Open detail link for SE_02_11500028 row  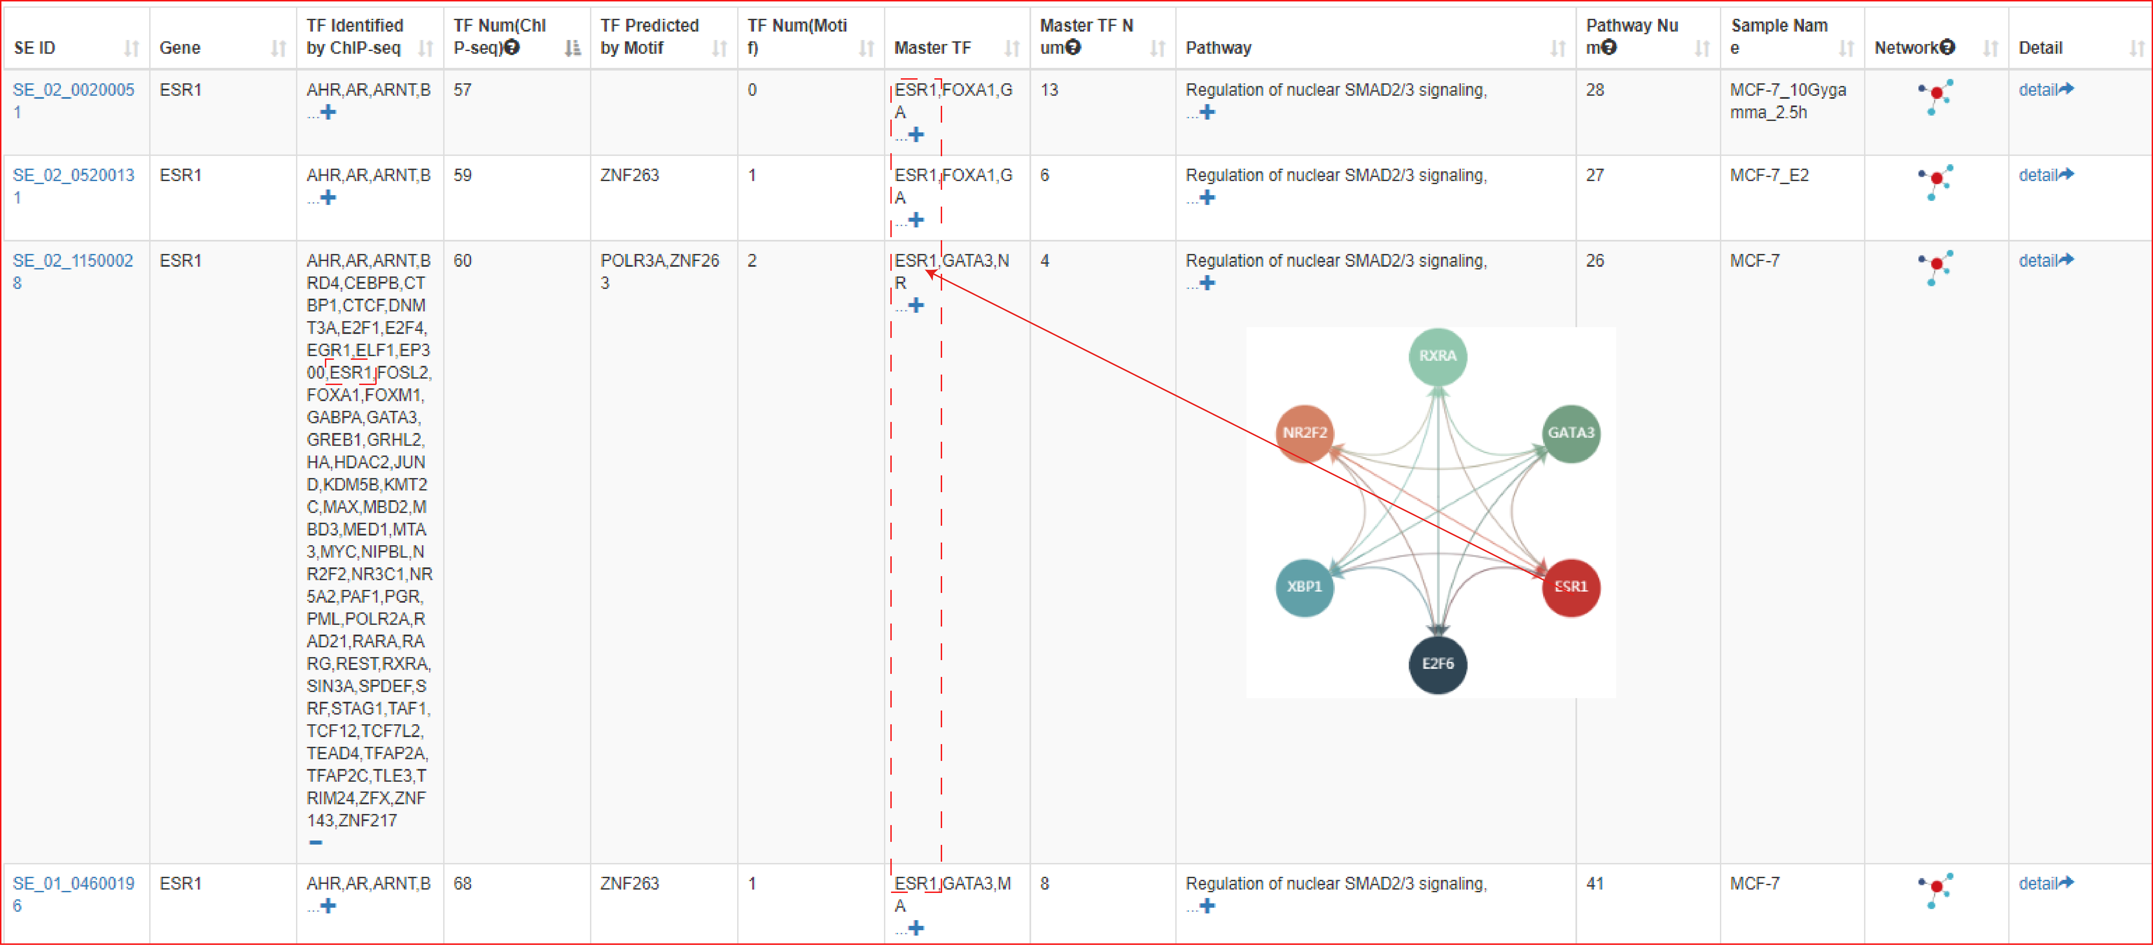coord(2046,260)
